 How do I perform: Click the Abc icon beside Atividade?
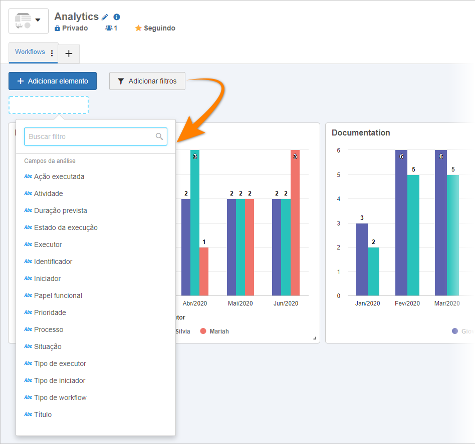pyautogui.click(x=28, y=193)
